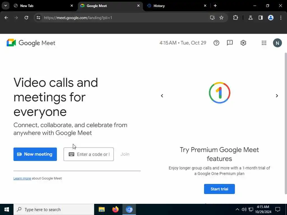
Task: Focus the meeting code input field
Action: tap(89, 154)
